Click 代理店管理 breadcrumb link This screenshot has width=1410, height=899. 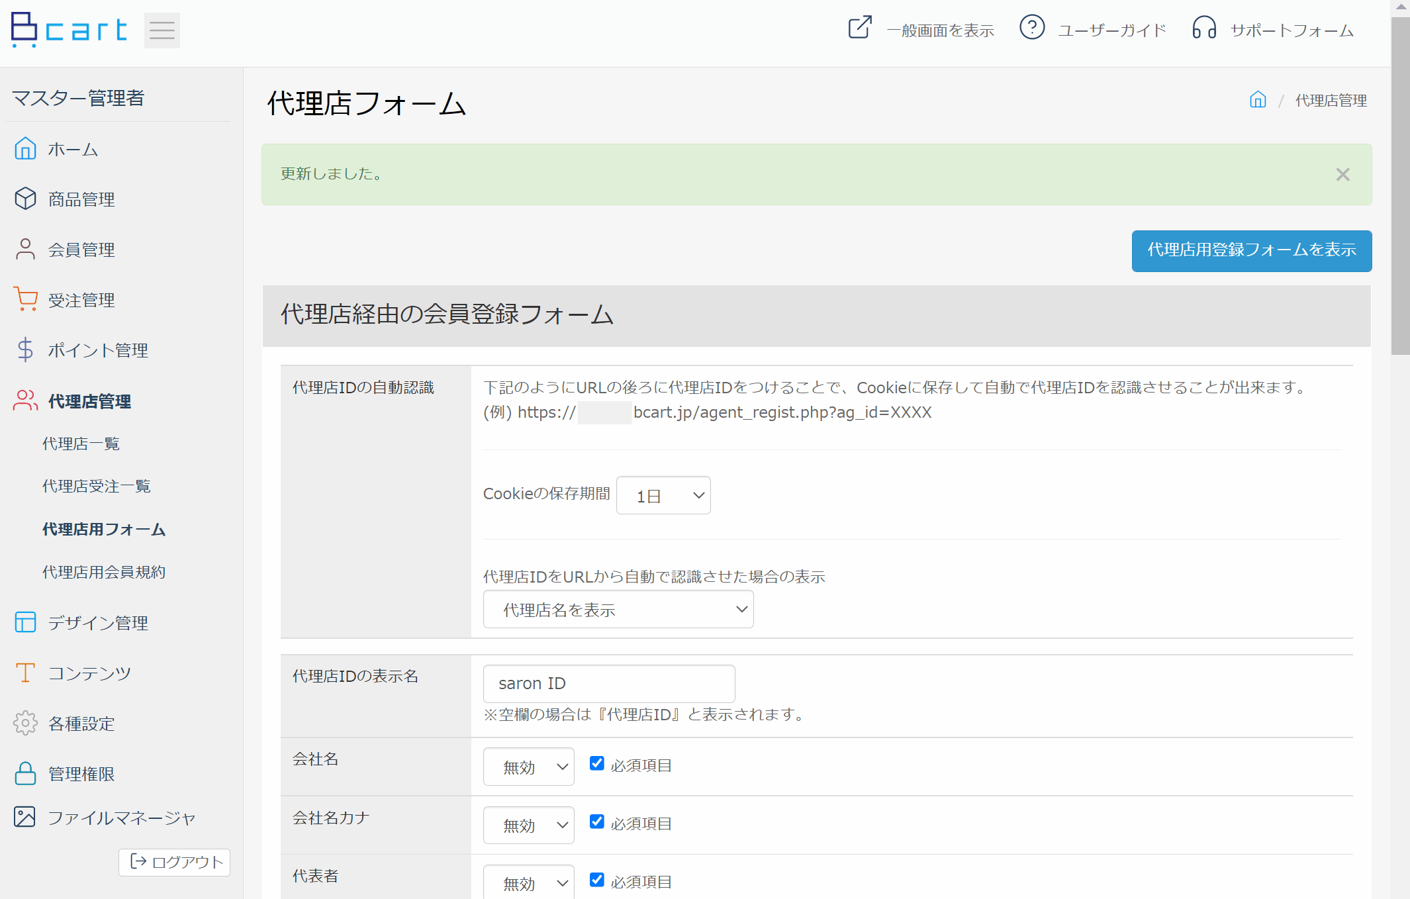tap(1331, 100)
